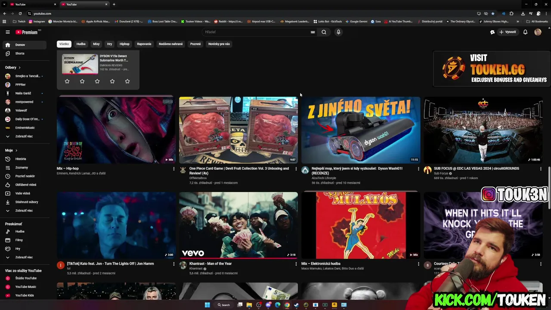The height and width of the screenshot is (310, 551).
Task: Select the Pozreté filter chip
Action: (x=195, y=44)
